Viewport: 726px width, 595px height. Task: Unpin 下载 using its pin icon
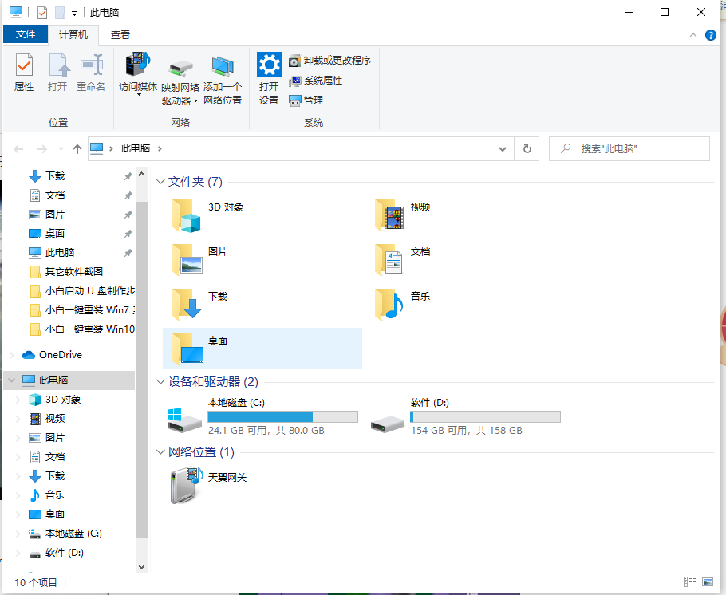(128, 175)
